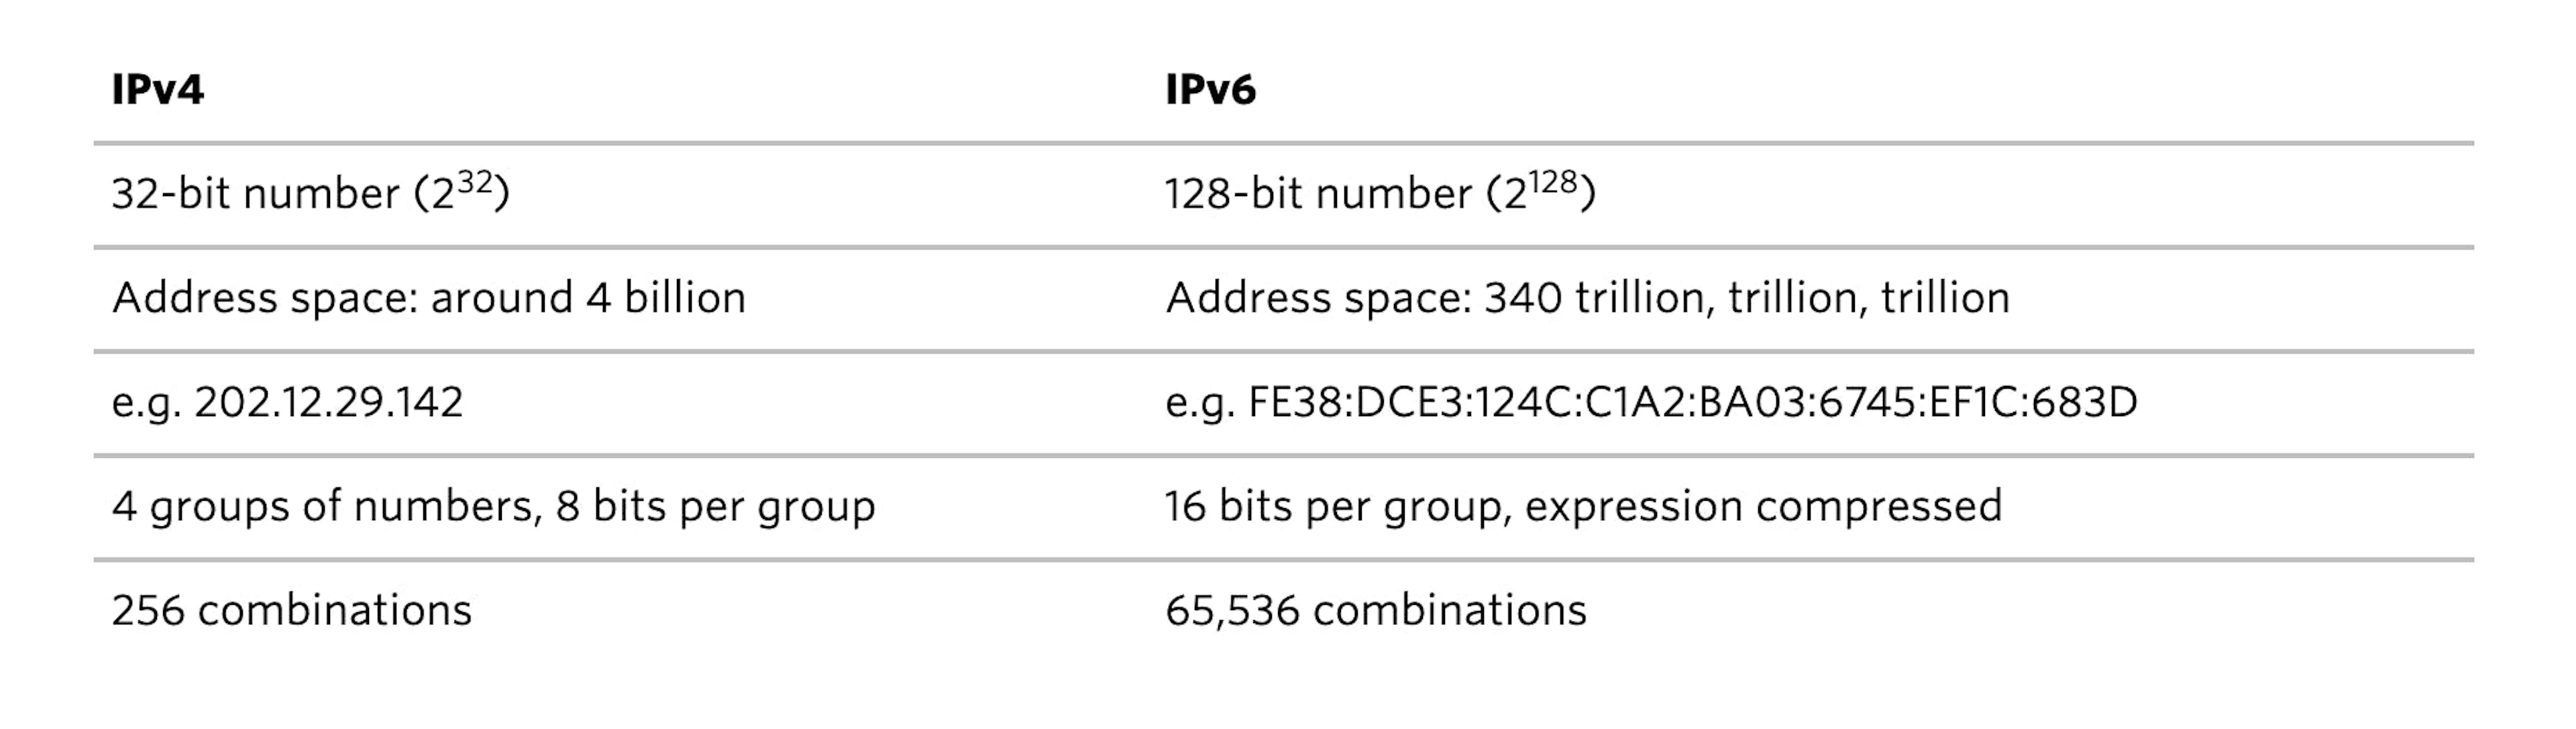2576x729 pixels.
Task: Select the 128-bit number cell
Action: (1380, 192)
